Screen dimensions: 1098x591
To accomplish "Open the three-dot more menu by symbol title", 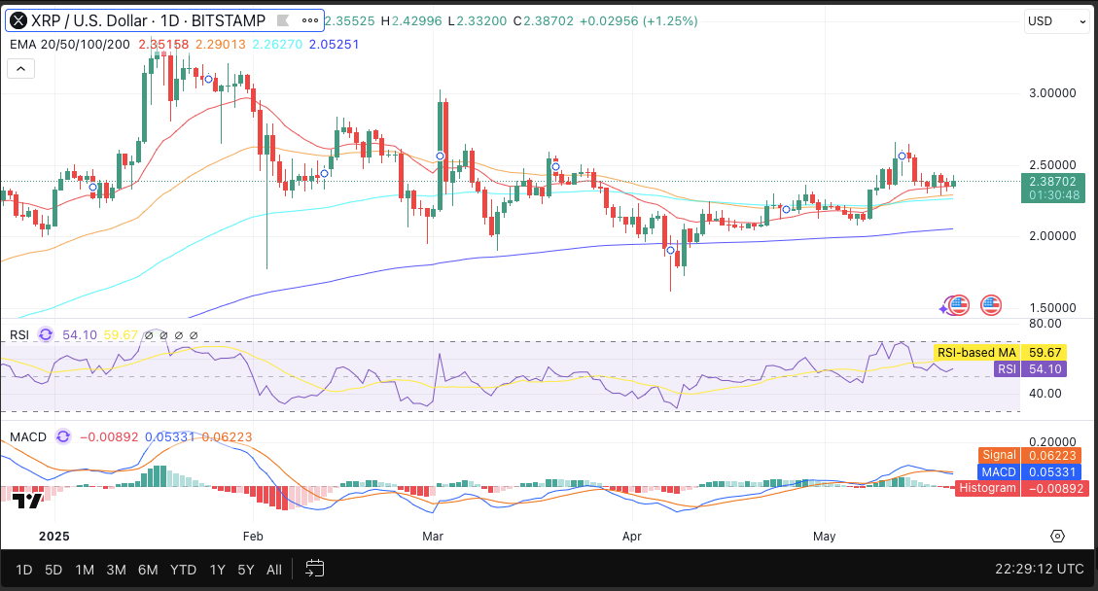I will [310, 21].
